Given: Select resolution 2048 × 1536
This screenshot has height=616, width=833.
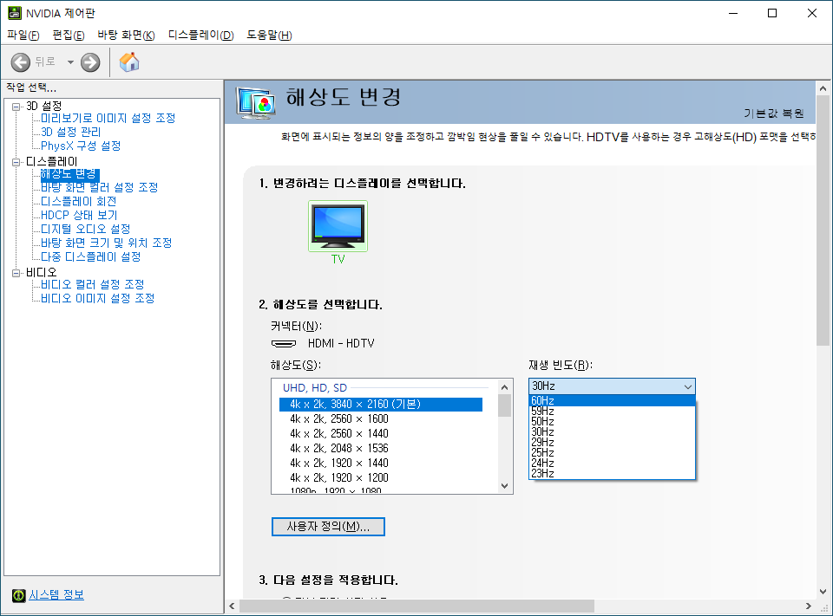Looking at the screenshot, I should (x=381, y=448).
